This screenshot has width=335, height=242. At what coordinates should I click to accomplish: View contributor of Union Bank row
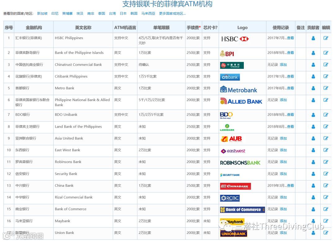313,233
